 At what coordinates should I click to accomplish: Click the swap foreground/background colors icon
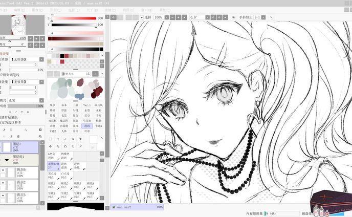click(101, 139)
